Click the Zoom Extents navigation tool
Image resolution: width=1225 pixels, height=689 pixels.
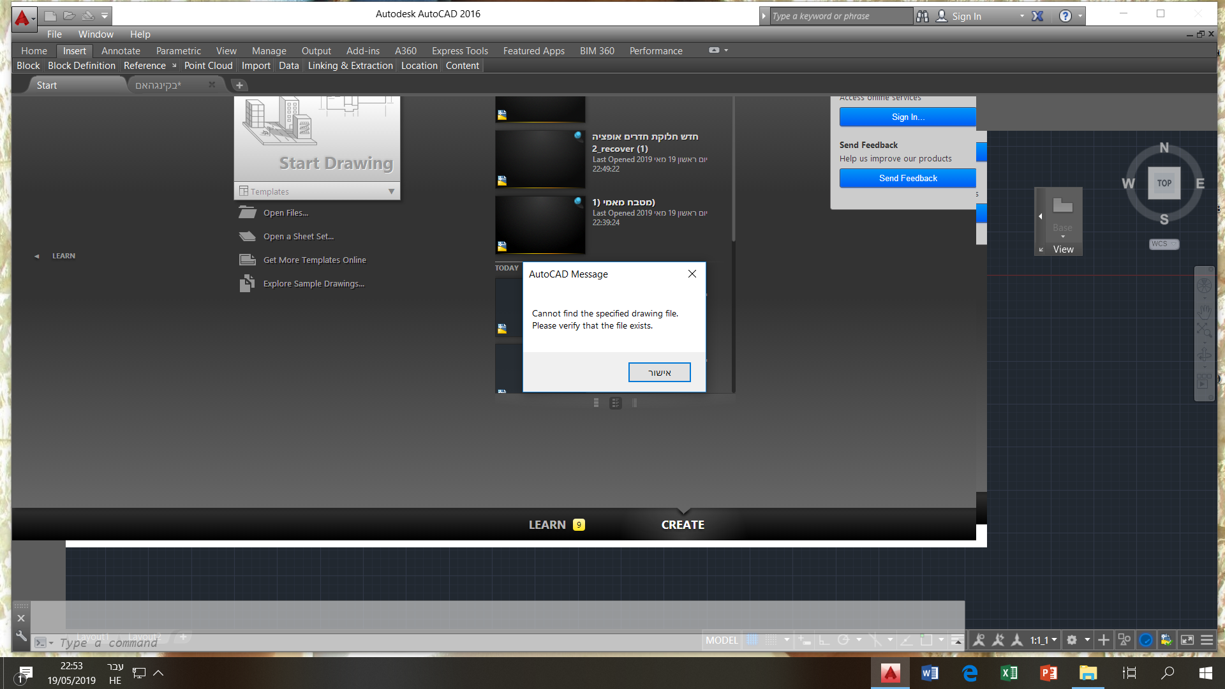point(1205,330)
